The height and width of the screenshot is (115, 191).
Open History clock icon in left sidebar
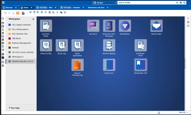pos(3,50)
